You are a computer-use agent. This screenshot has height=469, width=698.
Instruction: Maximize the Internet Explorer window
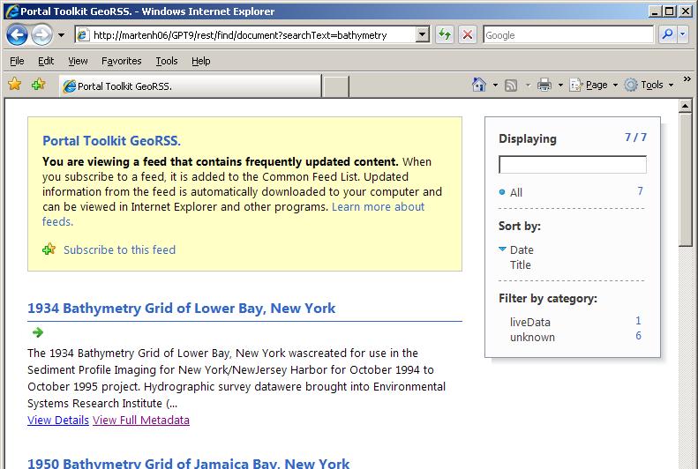(x=670, y=11)
